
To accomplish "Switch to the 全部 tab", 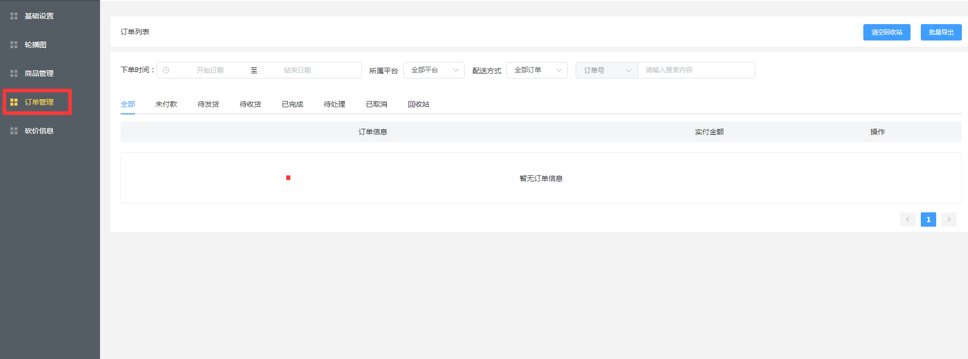I will (x=128, y=104).
